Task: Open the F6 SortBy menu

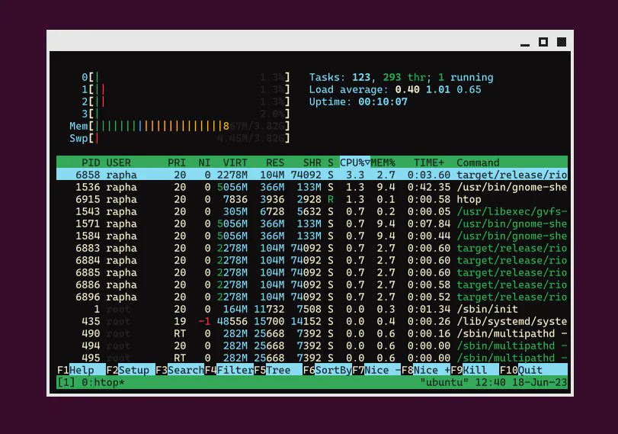Action: coord(327,370)
